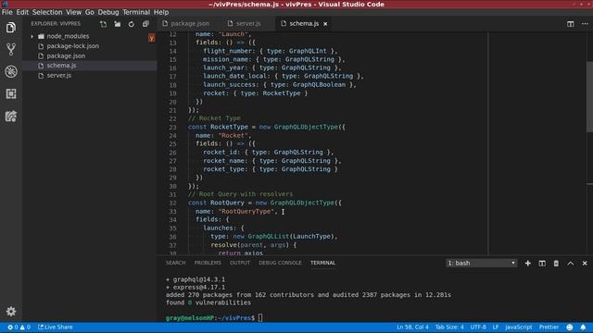This screenshot has height=333, width=593.
Task: Click line number 36 in gutter
Action: [172, 237]
